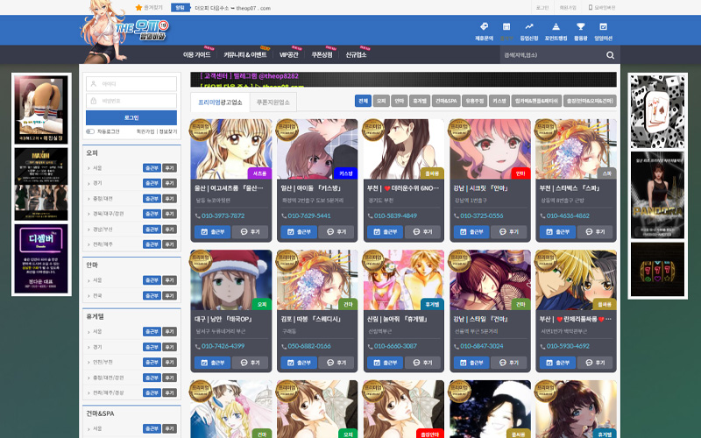Open the 디셈버 banner on left sidebar
701x438 pixels.
(41, 258)
